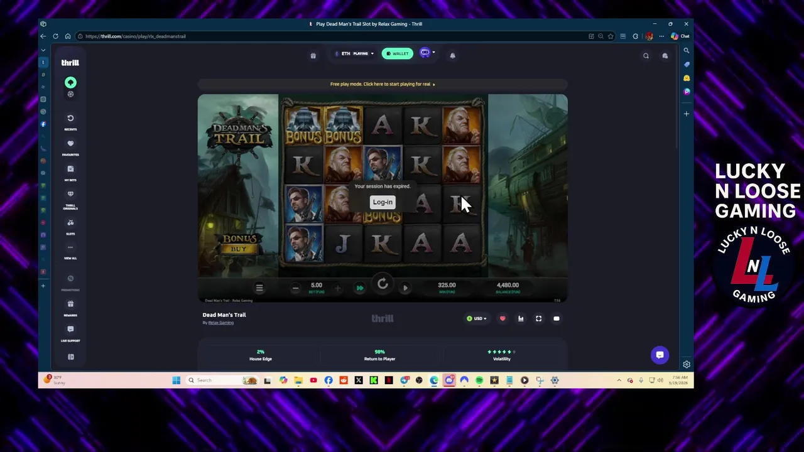Open Slots in the sidebar

(70, 227)
